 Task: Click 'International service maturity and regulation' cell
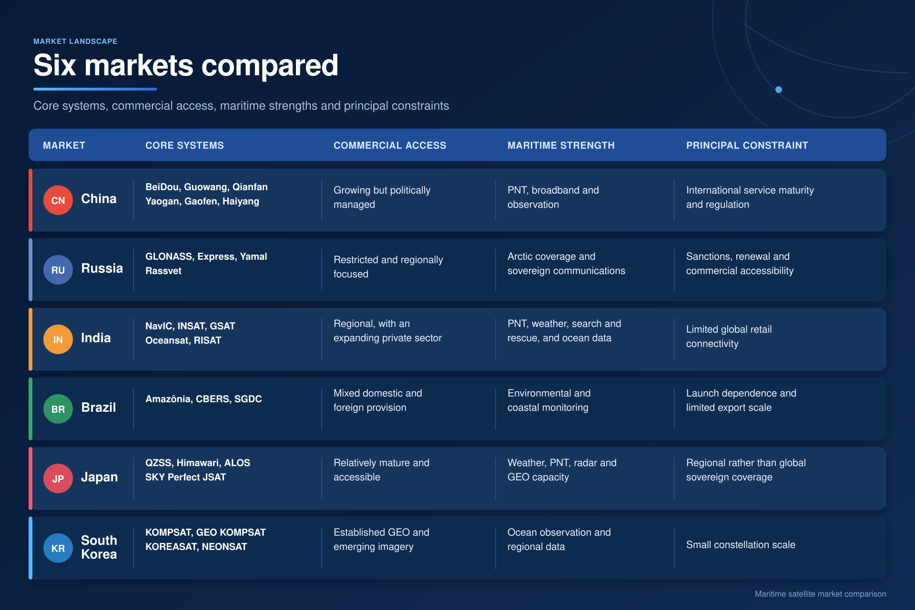pos(750,197)
